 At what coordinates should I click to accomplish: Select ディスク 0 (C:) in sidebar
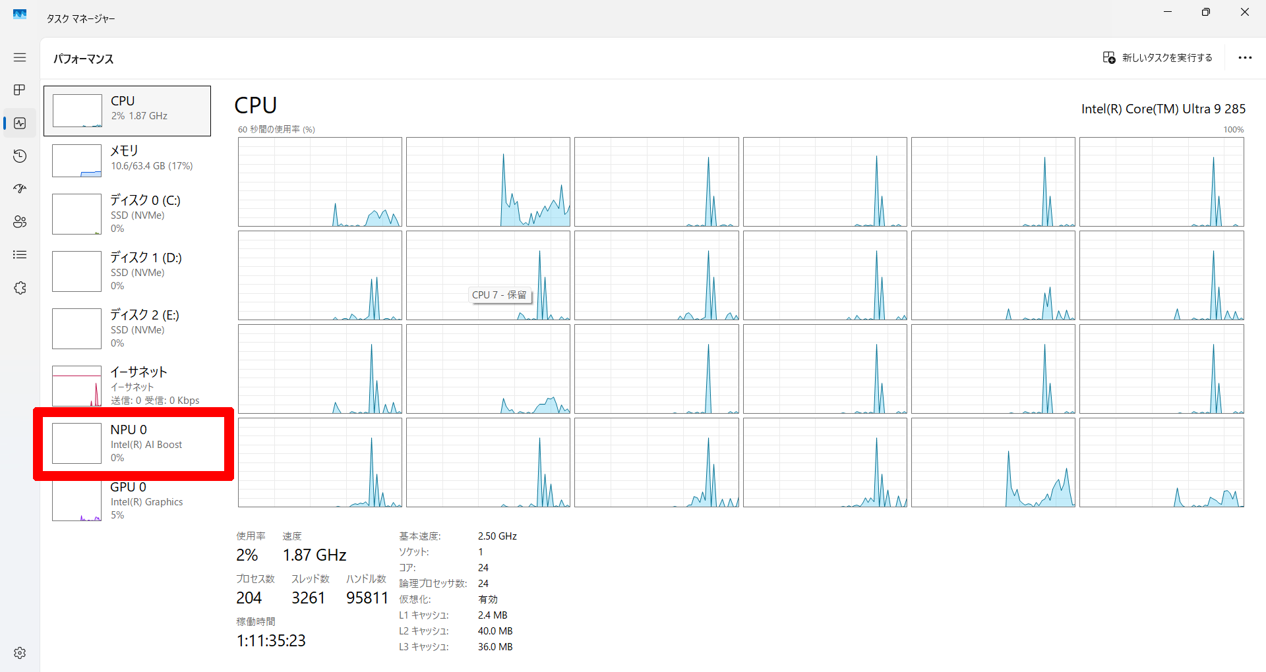click(127, 213)
